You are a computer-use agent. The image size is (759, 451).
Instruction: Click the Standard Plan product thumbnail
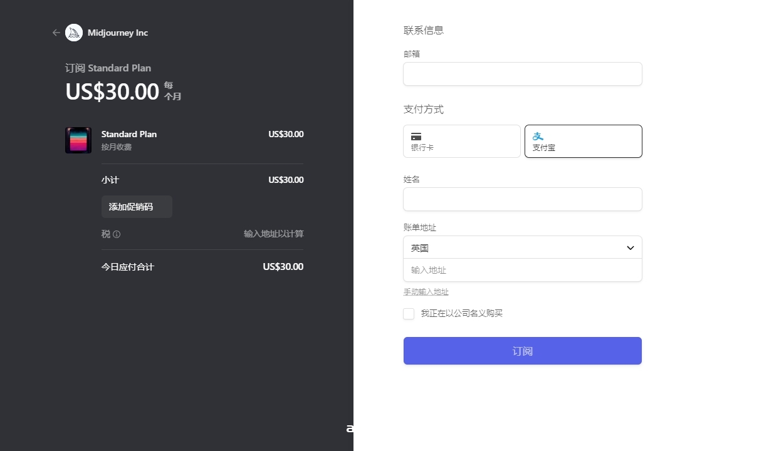tap(78, 140)
